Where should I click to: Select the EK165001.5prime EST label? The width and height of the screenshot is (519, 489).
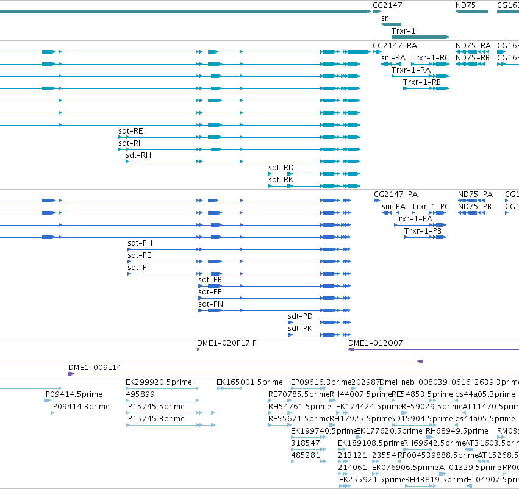(x=249, y=382)
